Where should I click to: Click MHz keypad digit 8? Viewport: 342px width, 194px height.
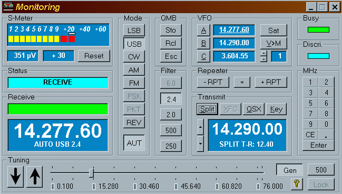[326, 114]
